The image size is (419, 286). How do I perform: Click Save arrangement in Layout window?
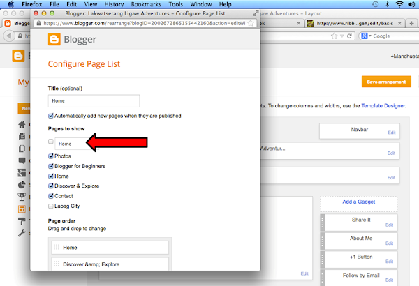click(x=386, y=82)
